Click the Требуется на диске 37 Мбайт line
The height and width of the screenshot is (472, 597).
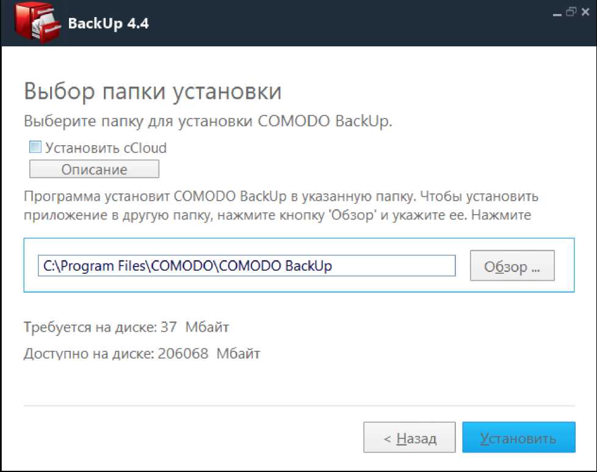point(126,327)
